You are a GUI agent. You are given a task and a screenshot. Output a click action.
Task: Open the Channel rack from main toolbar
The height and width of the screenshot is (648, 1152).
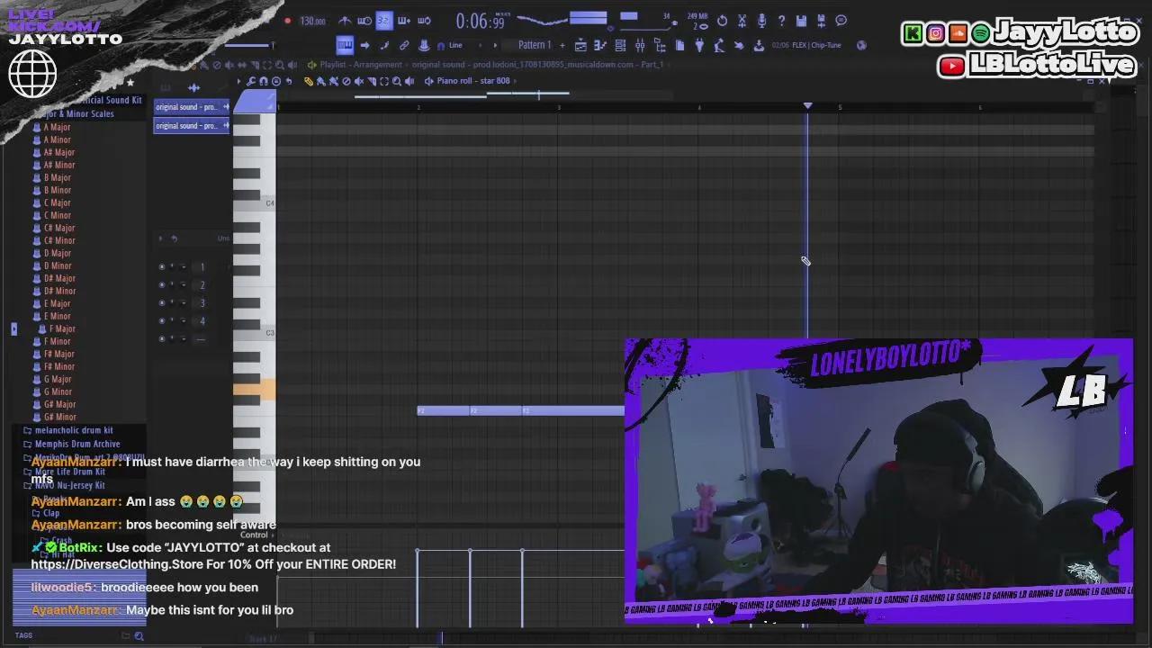pos(620,45)
